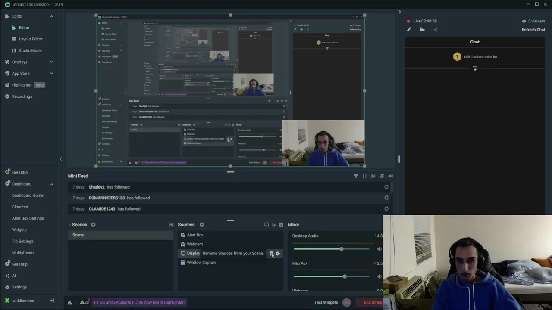Click the source folder add icon
Screen dimensions: 552x310
tap(281, 225)
